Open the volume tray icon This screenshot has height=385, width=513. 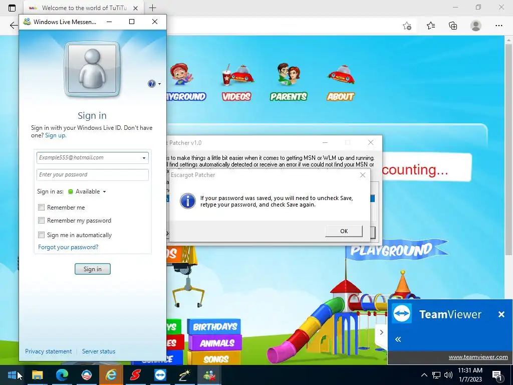click(x=448, y=375)
